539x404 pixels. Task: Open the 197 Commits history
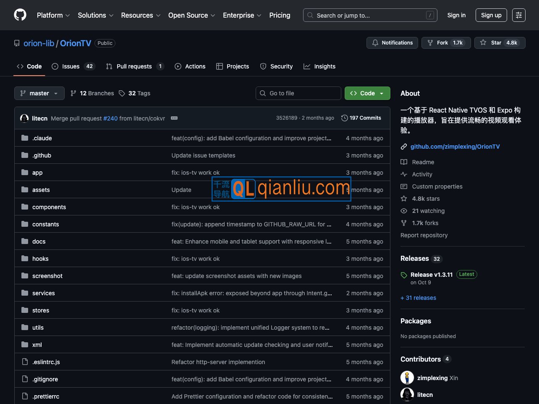[x=361, y=118]
